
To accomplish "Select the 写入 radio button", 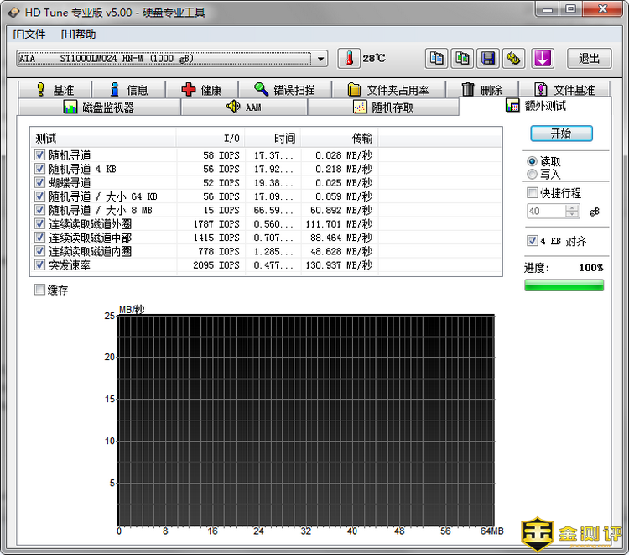I will click(x=532, y=175).
